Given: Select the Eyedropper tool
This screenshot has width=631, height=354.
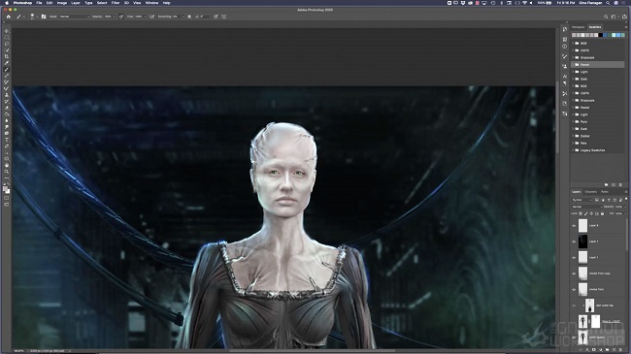Looking at the screenshot, I should pos(7,63).
